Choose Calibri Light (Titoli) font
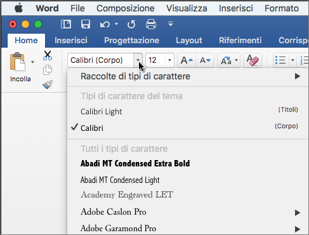The height and width of the screenshot is (235, 309). (x=188, y=111)
